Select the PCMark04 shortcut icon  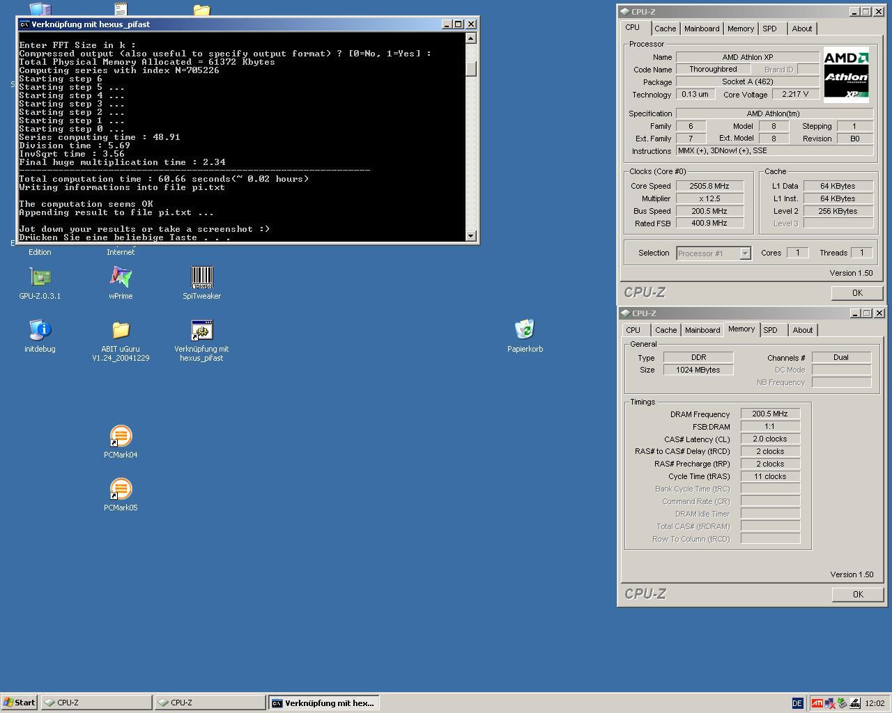[121, 436]
